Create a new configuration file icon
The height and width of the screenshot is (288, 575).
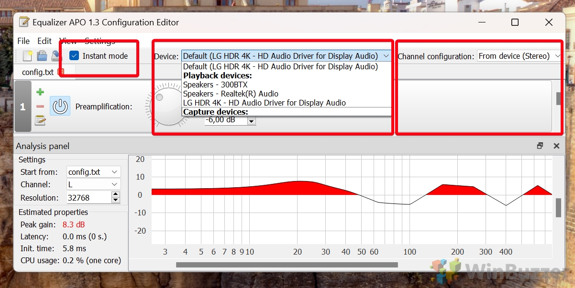coord(27,56)
